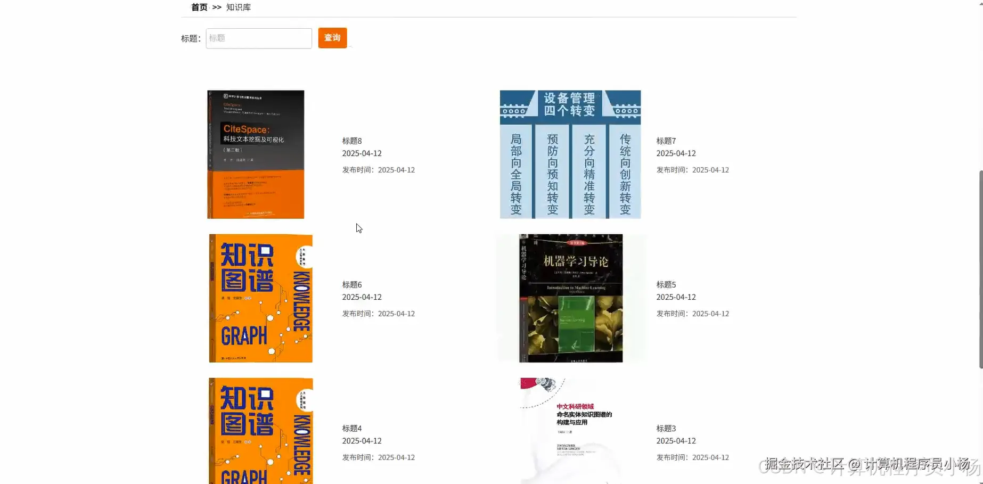This screenshot has width=983, height=484.
Task: Select the 标题4 entry title
Action: pyautogui.click(x=351, y=428)
